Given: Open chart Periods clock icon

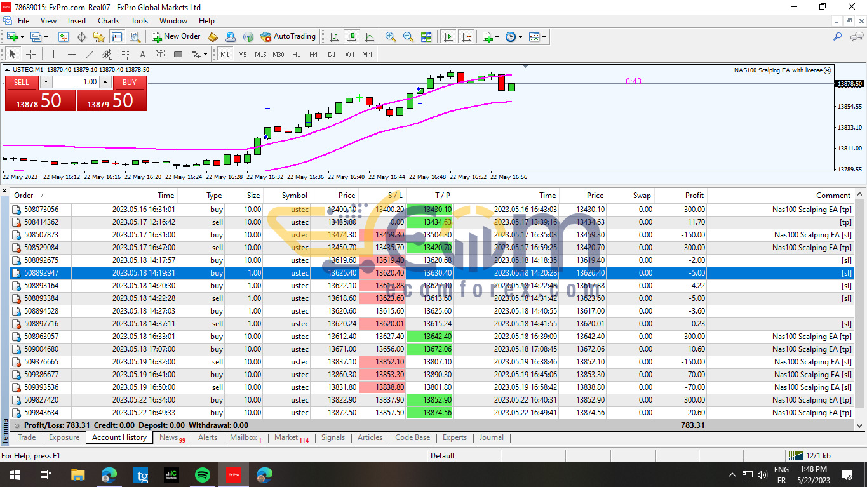Looking at the screenshot, I should click(x=511, y=37).
